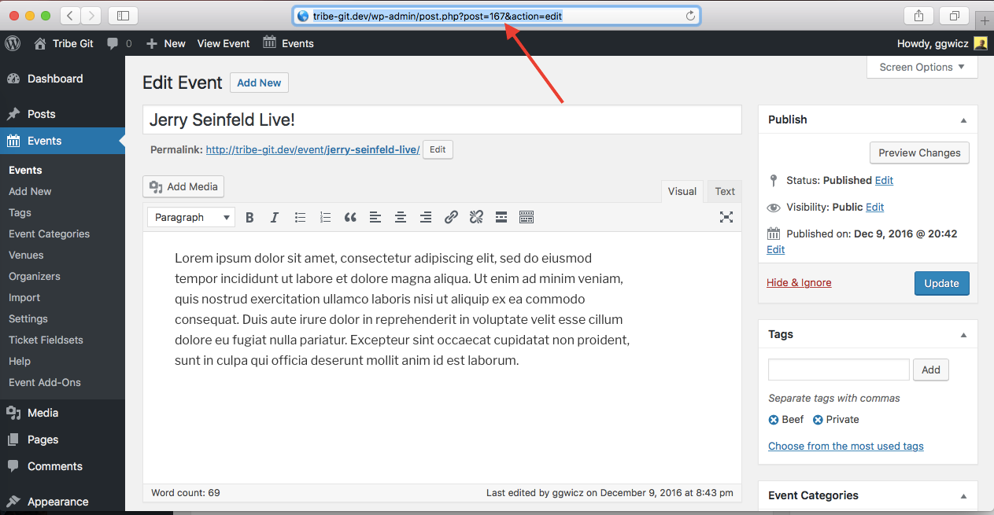Reload the page in Safari
The height and width of the screenshot is (515, 994).
tap(690, 16)
